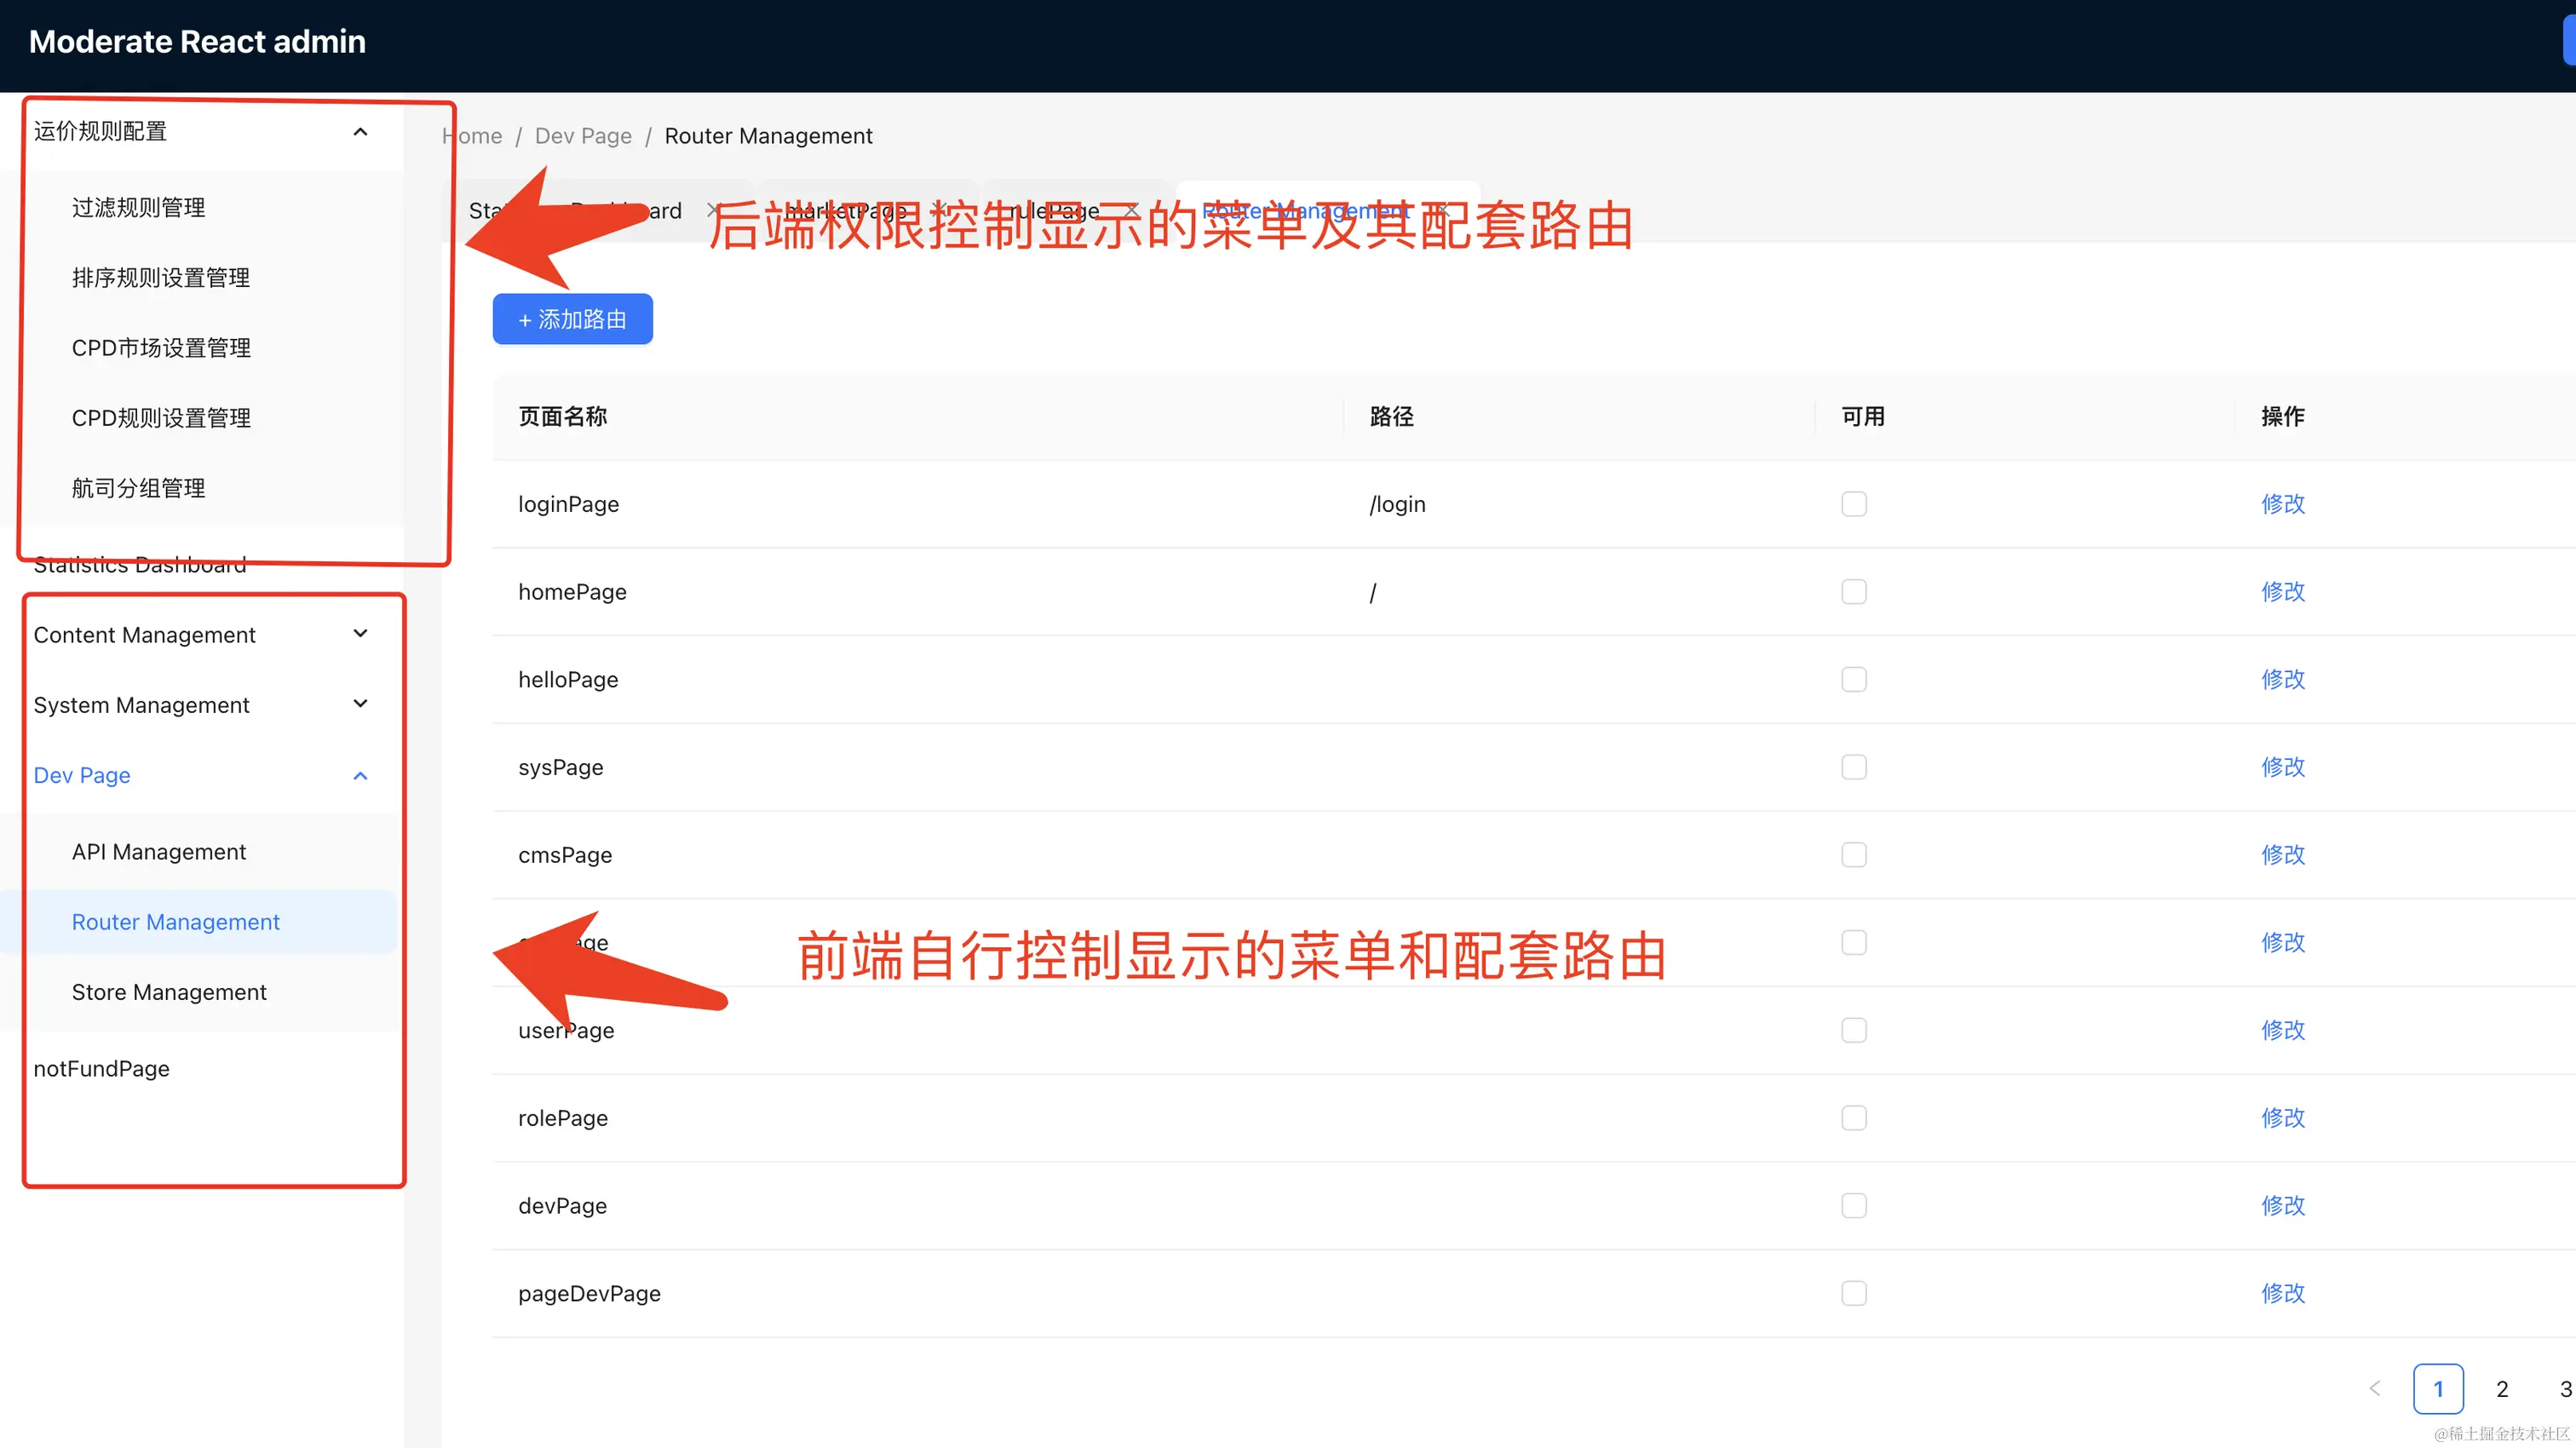Open API Management in the sidebar
The width and height of the screenshot is (2576, 1448).
click(158, 852)
